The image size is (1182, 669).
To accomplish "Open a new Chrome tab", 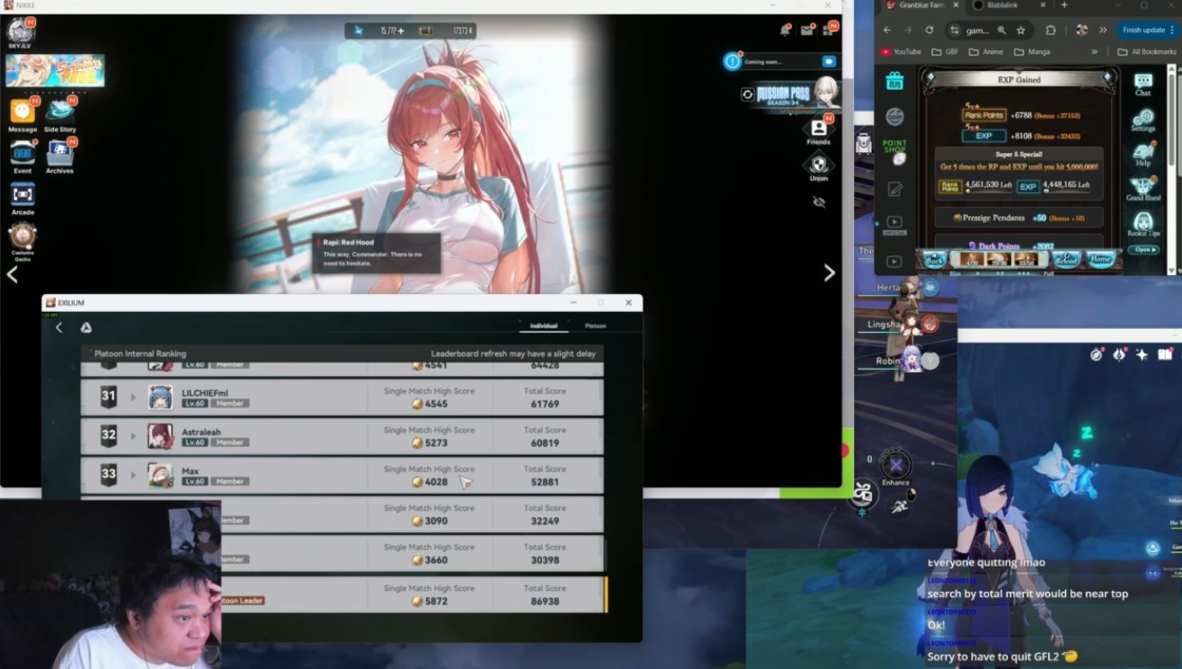I will click(1065, 5).
